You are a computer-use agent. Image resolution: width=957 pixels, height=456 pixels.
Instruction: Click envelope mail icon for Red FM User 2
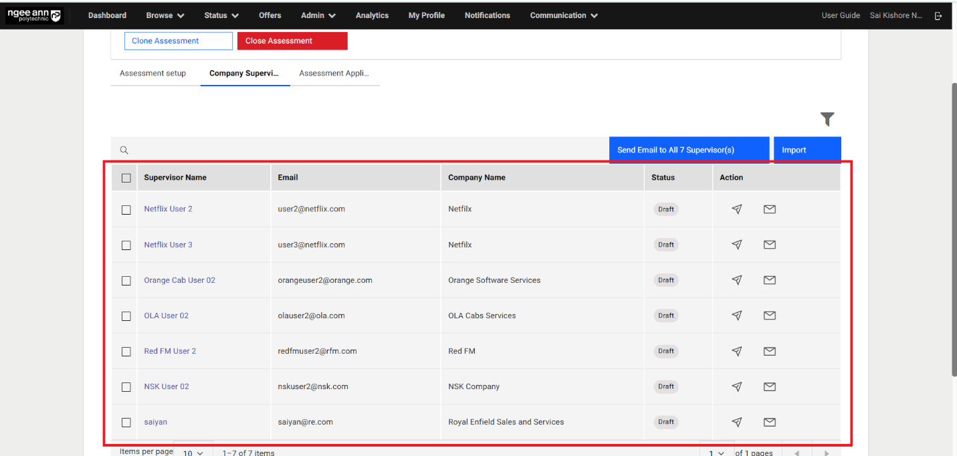[769, 351]
